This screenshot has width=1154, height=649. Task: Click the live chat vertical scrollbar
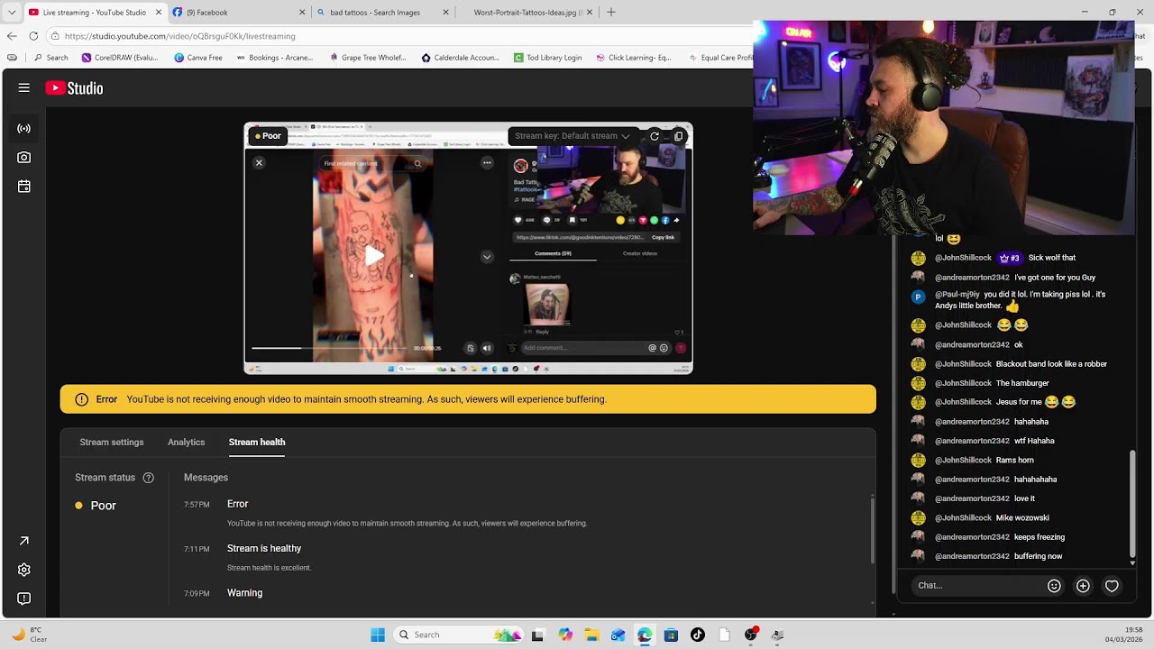click(x=1132, y=505)
